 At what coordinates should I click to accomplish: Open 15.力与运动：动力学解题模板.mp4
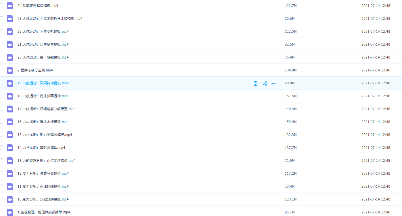click(45, 135)
